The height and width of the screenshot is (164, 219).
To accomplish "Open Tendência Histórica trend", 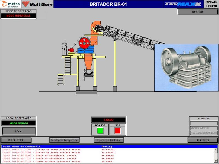I will (x=109, y=140).
